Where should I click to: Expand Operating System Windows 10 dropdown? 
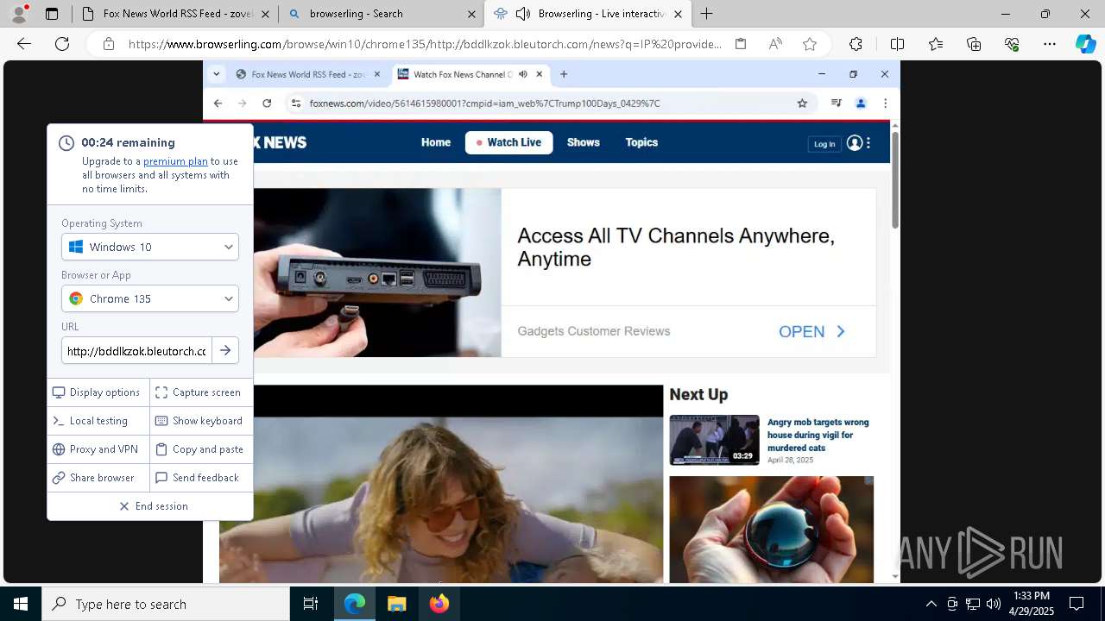[x=150, y=247]
